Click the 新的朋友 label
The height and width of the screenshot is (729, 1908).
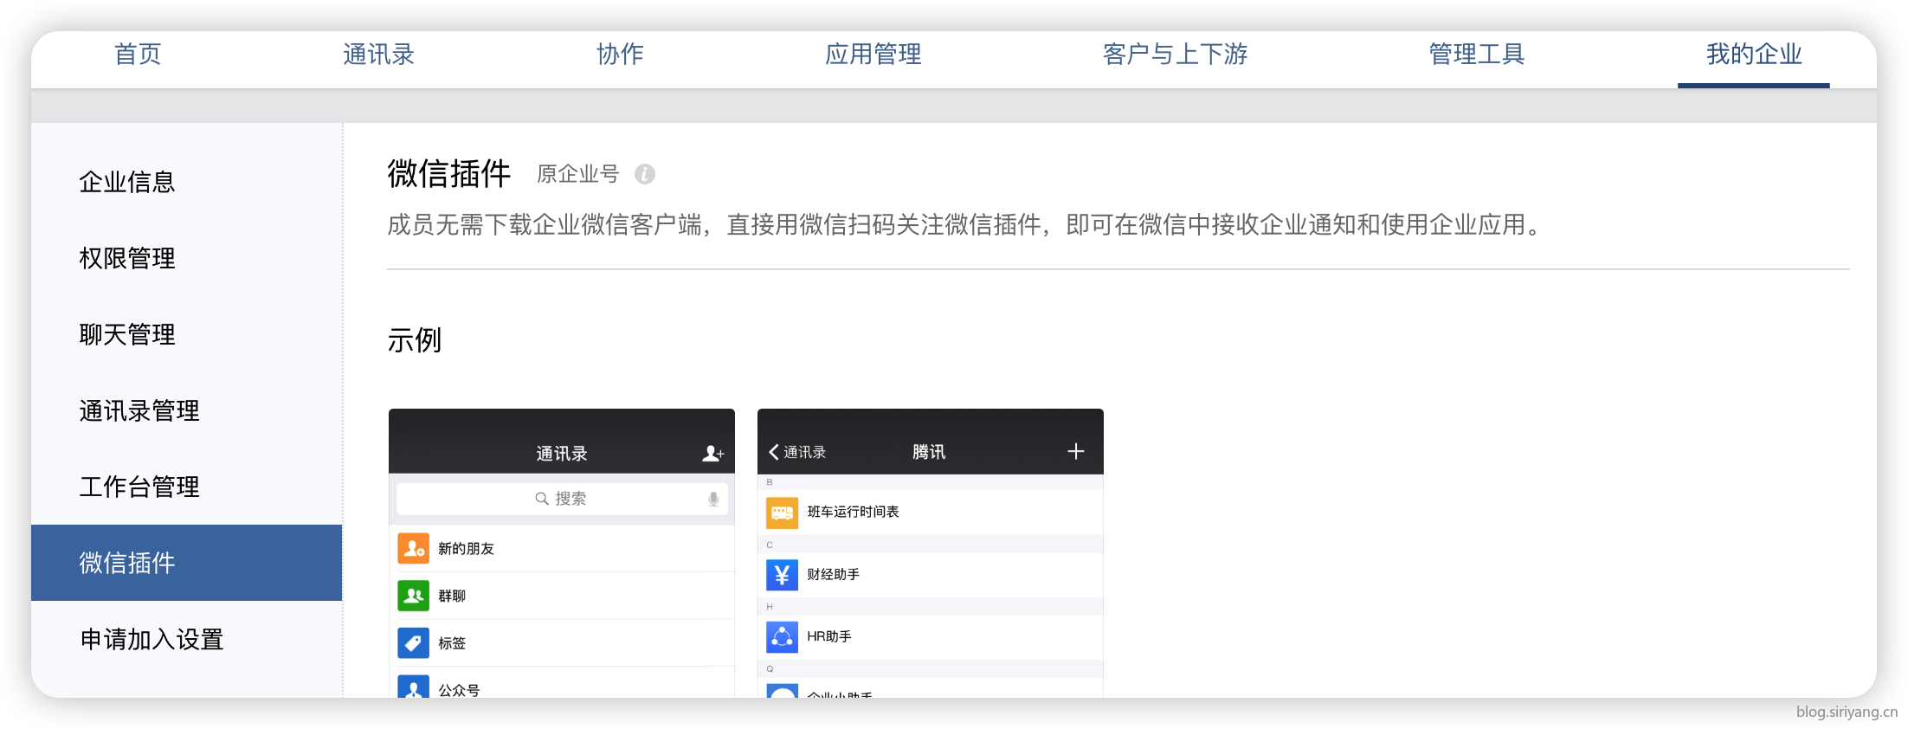coord(466,549)
